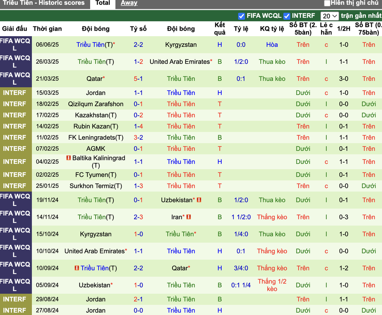
Task: Click the 2-3 score versus Iran
Action: [138, 217]
